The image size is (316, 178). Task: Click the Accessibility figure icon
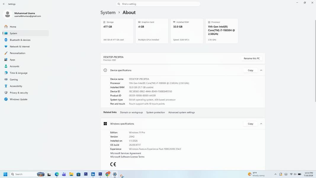click(6, 86)
